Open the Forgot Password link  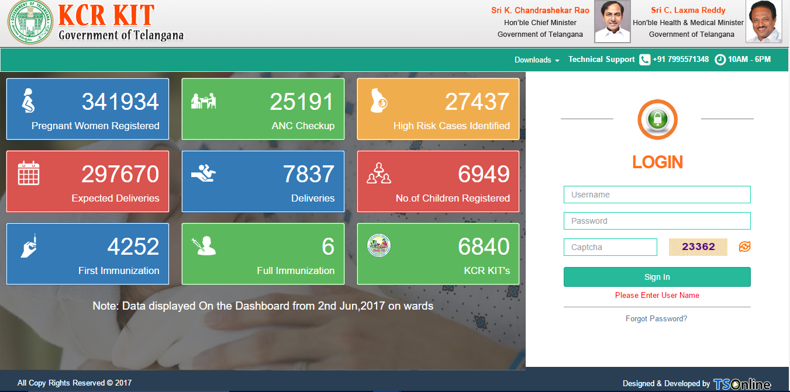tap(656, 318)
